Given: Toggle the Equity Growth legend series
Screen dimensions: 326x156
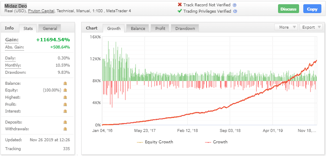Looking at the screenshot, I should click(155, 142).
